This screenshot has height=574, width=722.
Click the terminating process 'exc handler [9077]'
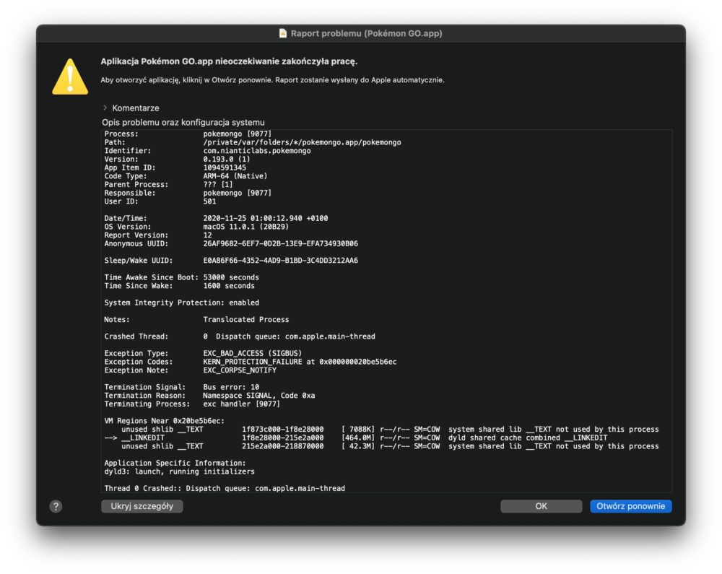point(241,404)
